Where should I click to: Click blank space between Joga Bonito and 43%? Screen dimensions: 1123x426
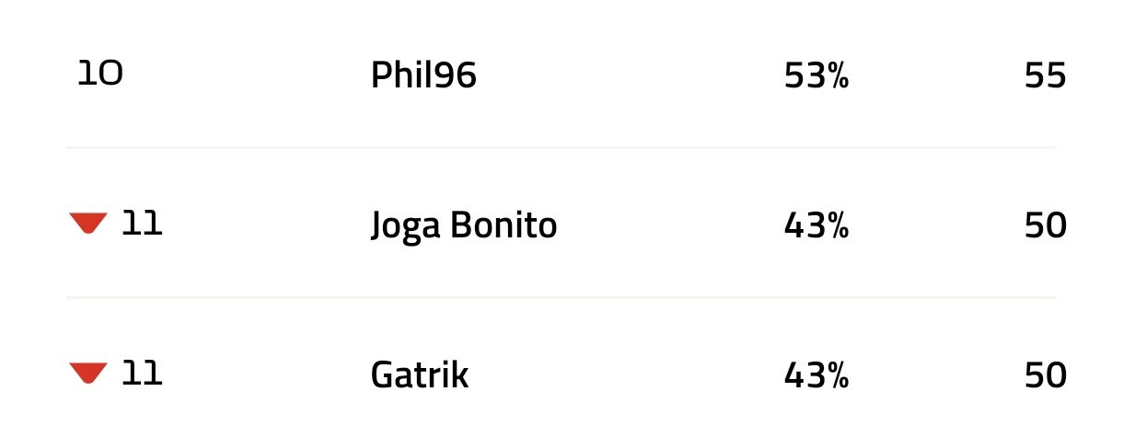[670, 225]
